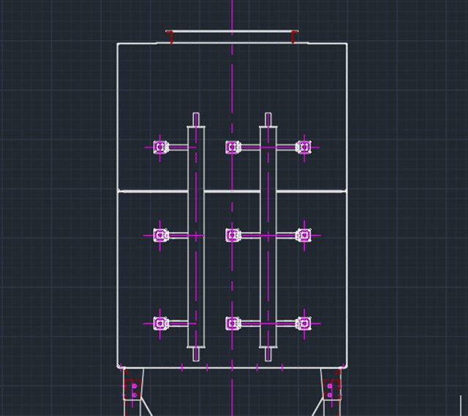Image resolution: width=468 pixels, height=416 pixels.
Task: Select the right vertical header pipe
Action: (268, 237)
